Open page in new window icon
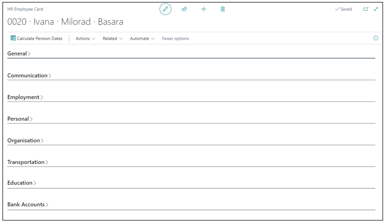Viewport: 386px width, 223px height. click(x=366, y=9)
